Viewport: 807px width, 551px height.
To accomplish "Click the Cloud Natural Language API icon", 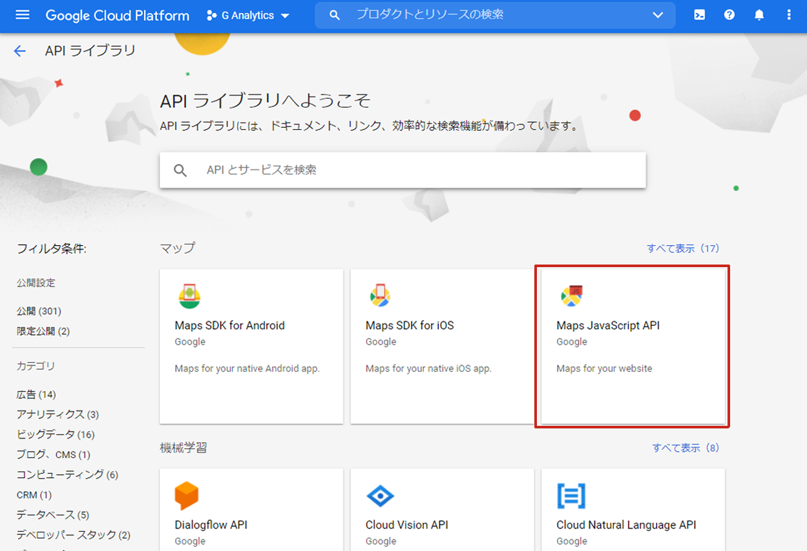I will [x=571, y=496].
